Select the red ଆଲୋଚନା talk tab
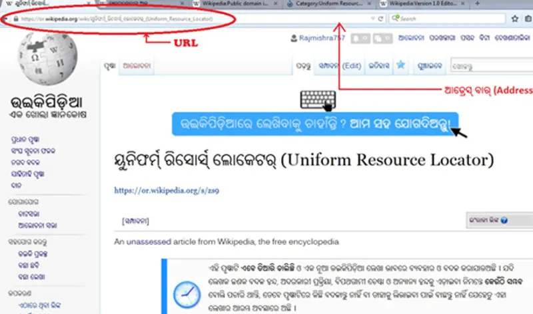Viewport: 533px width, 314px height. 137,66
